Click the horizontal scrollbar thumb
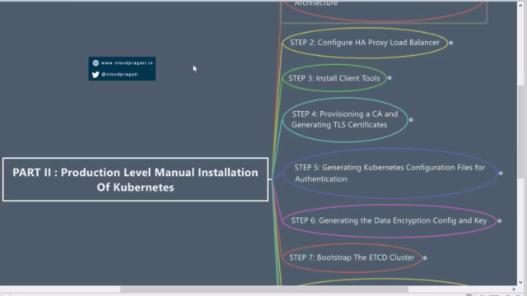This screenshot has width=527, height=296. tap(264, 289)
